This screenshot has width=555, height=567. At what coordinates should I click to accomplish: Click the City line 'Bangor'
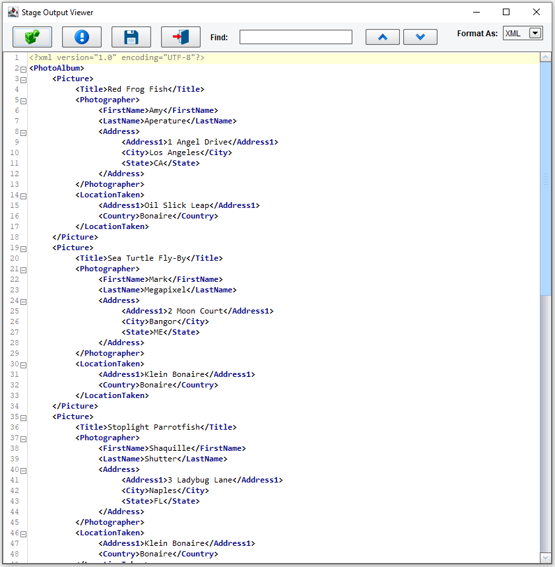pos(165,321)
